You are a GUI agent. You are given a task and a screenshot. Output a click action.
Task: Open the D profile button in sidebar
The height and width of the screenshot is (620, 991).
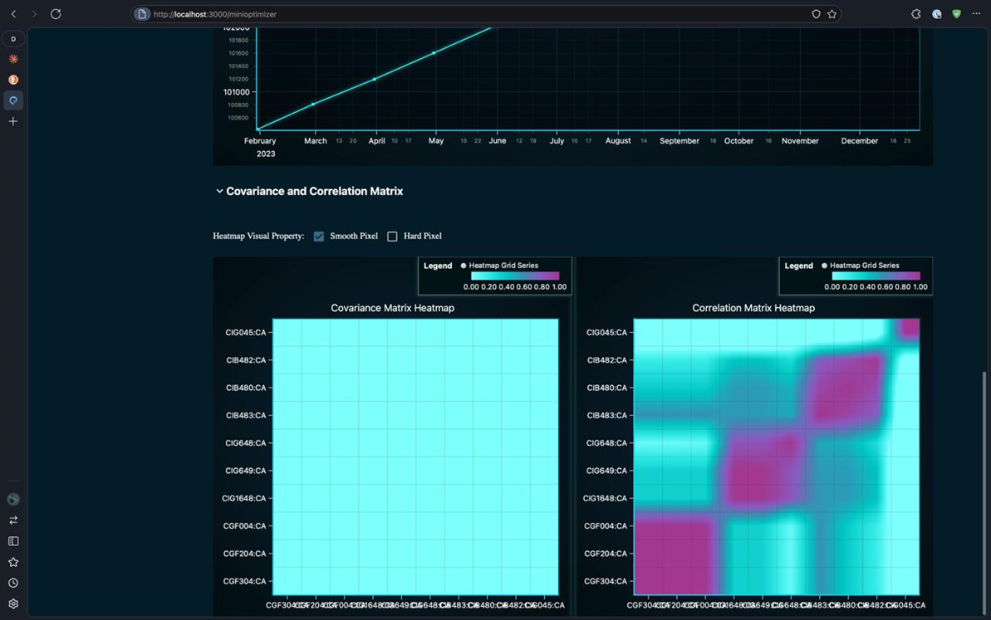(x=13, y=39)
